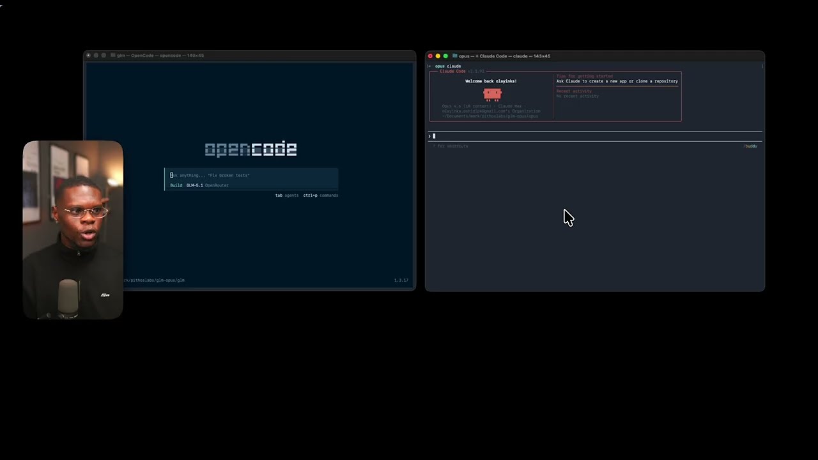Image resolution: width=818 pixels, height=460 pixels.
Task: Close the OpenCode terminal window
Action: point(89,56)
